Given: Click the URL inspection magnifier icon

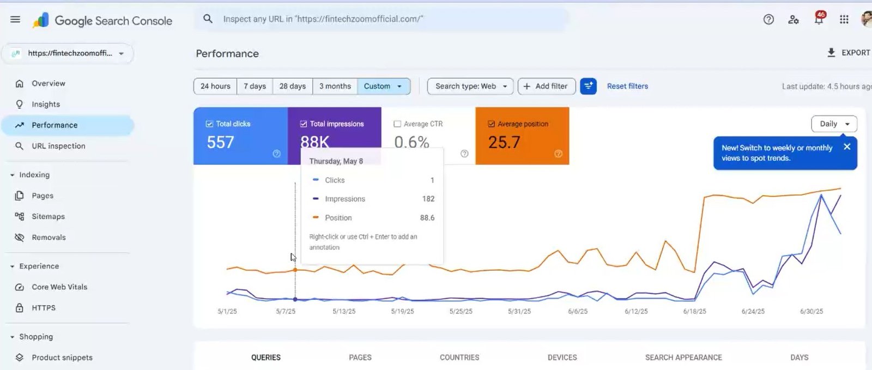Looking at the screenshot, I should point(20,146).
